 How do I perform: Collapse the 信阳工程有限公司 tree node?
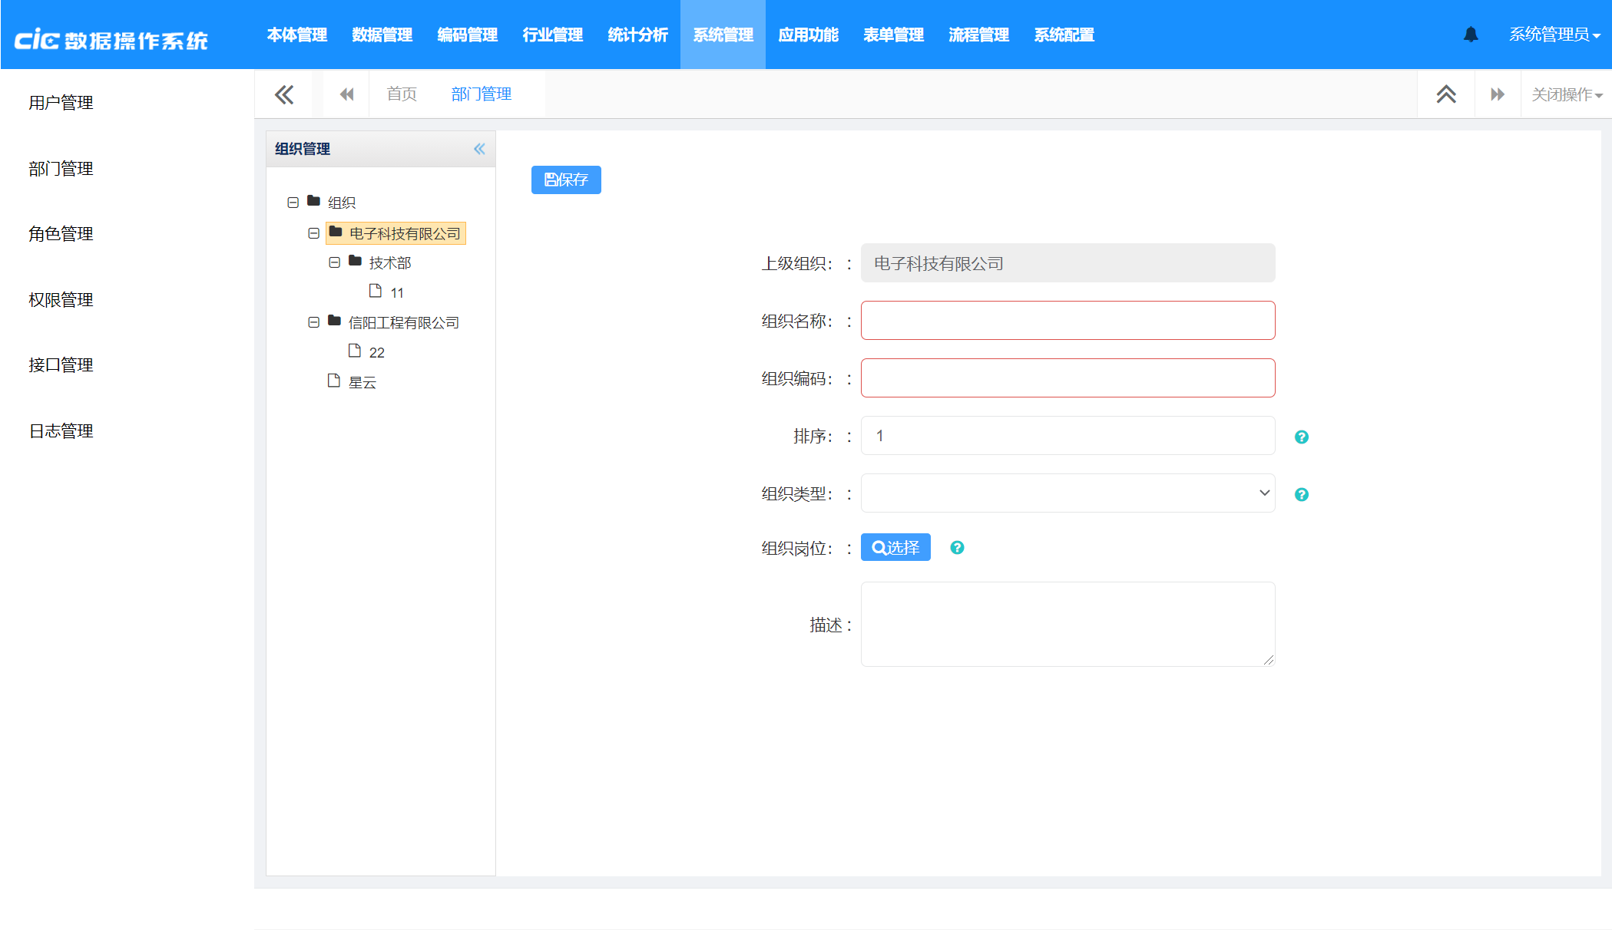313,322
